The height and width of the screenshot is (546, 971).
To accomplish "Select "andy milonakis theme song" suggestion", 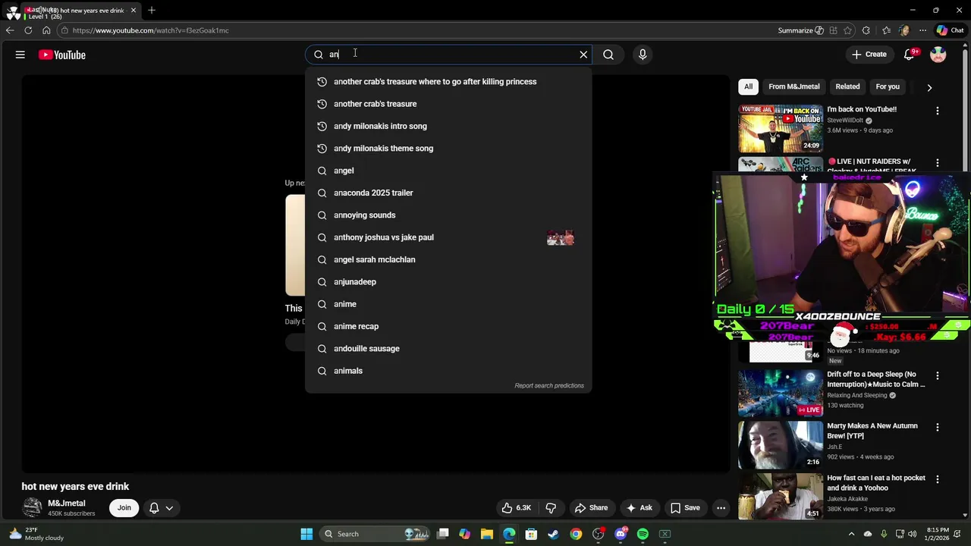I will tap(448, 149).
